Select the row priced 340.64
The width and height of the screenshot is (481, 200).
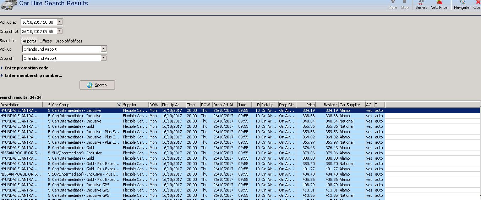(x=192, y=121)
